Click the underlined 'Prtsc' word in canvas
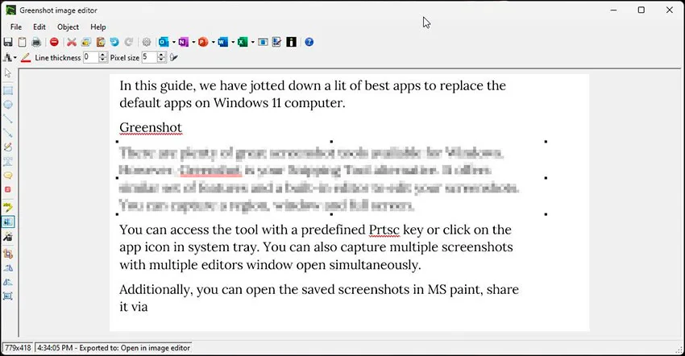Screen dimensions: 685x356 (x=384, y=230)
